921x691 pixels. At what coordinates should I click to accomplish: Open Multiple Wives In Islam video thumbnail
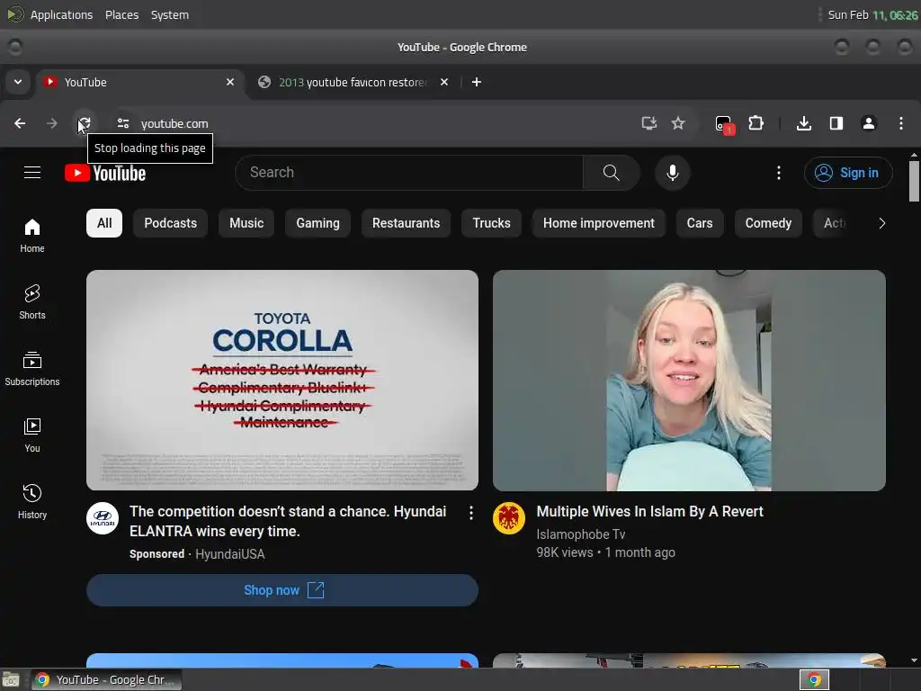coord(689,381)
